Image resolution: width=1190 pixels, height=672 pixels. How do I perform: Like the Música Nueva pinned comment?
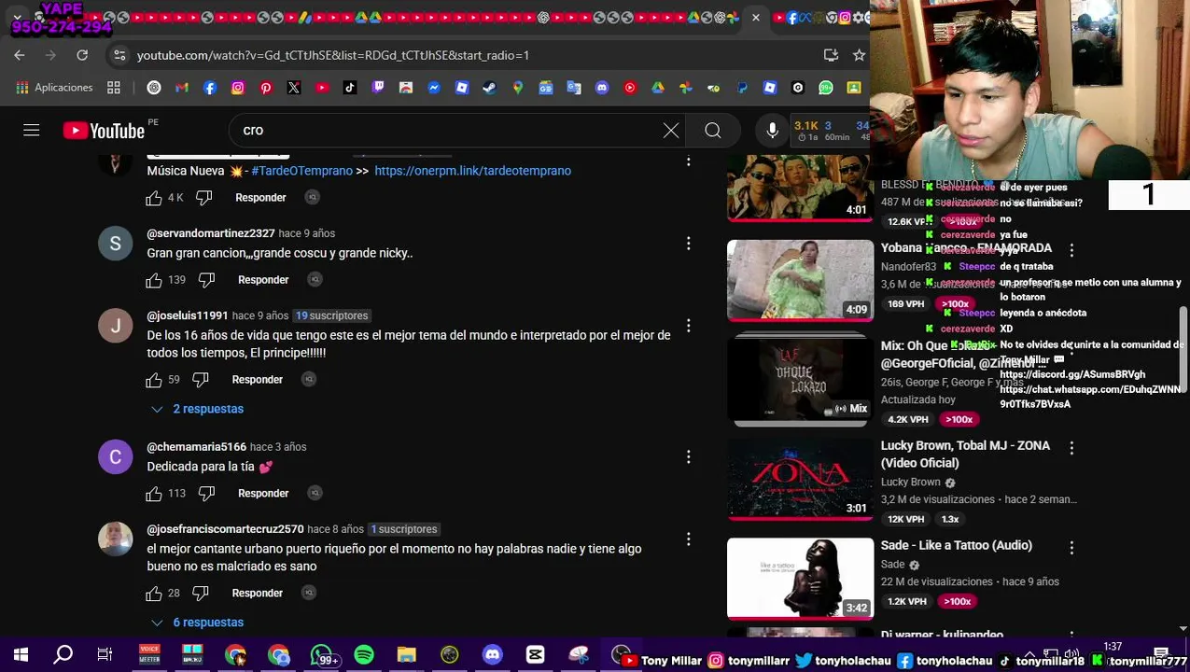(x=154, y=198)
